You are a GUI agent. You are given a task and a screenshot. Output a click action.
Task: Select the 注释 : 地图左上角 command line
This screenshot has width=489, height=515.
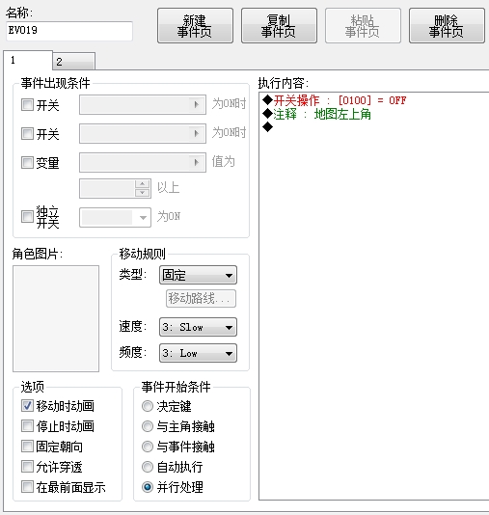316,115
